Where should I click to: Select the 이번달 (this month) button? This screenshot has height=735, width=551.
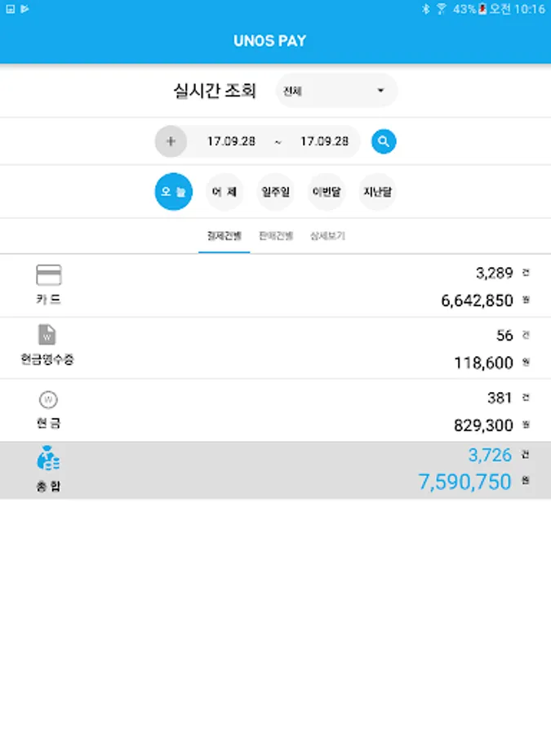327,192
